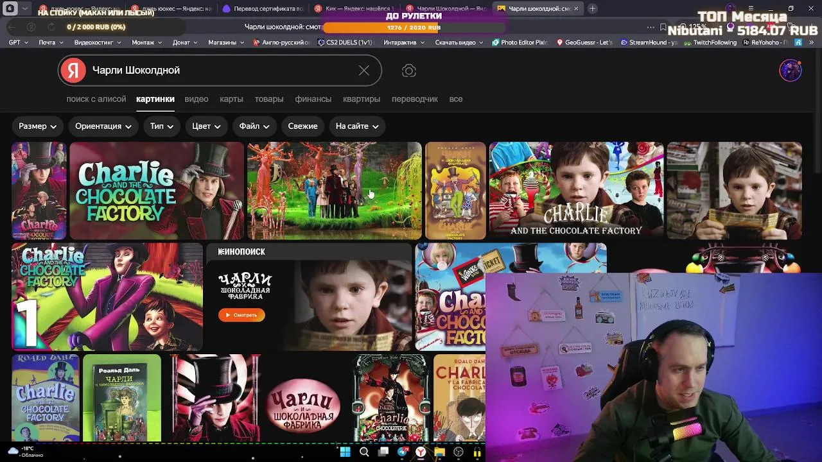Expand the Цвет filter dropdown
The height and width of the screenshot is (462, 822).
click(x=206, y=126)
